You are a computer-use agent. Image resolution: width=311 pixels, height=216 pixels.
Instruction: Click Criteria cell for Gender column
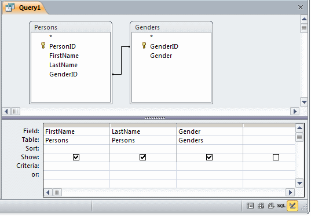coord(210,166)
